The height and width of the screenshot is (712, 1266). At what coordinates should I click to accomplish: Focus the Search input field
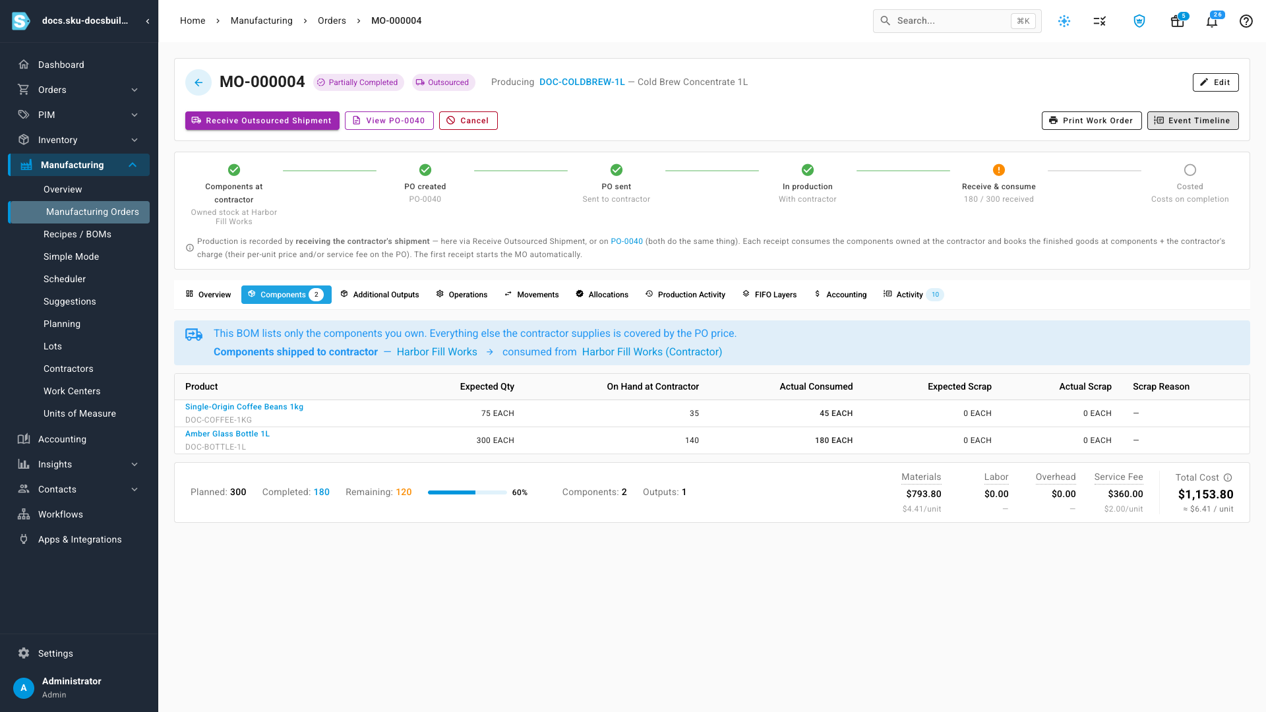pyautogui.click(x=957, y=21)
